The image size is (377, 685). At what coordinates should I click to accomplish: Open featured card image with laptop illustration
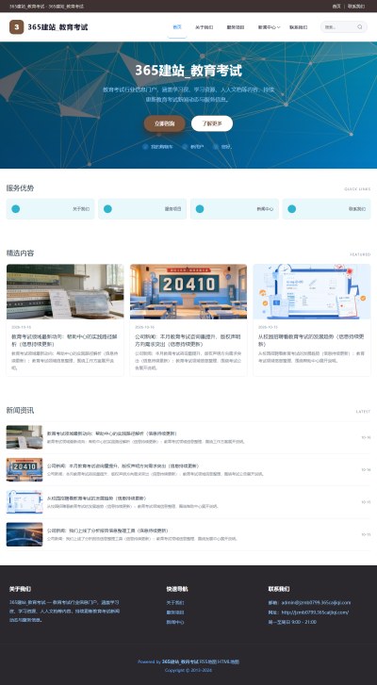[x=312, y=291]
